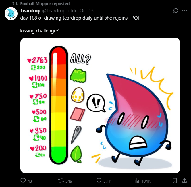The image size is (191, 187).
Task: Like the tweet with 3.1K likes
Action: [x=99, y=181]
